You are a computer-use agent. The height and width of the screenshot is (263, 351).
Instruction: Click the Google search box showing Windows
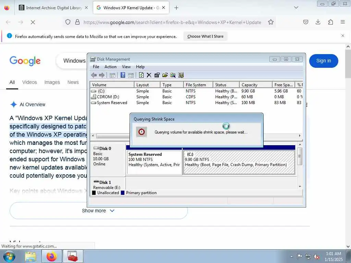click(x=72, y=61)
